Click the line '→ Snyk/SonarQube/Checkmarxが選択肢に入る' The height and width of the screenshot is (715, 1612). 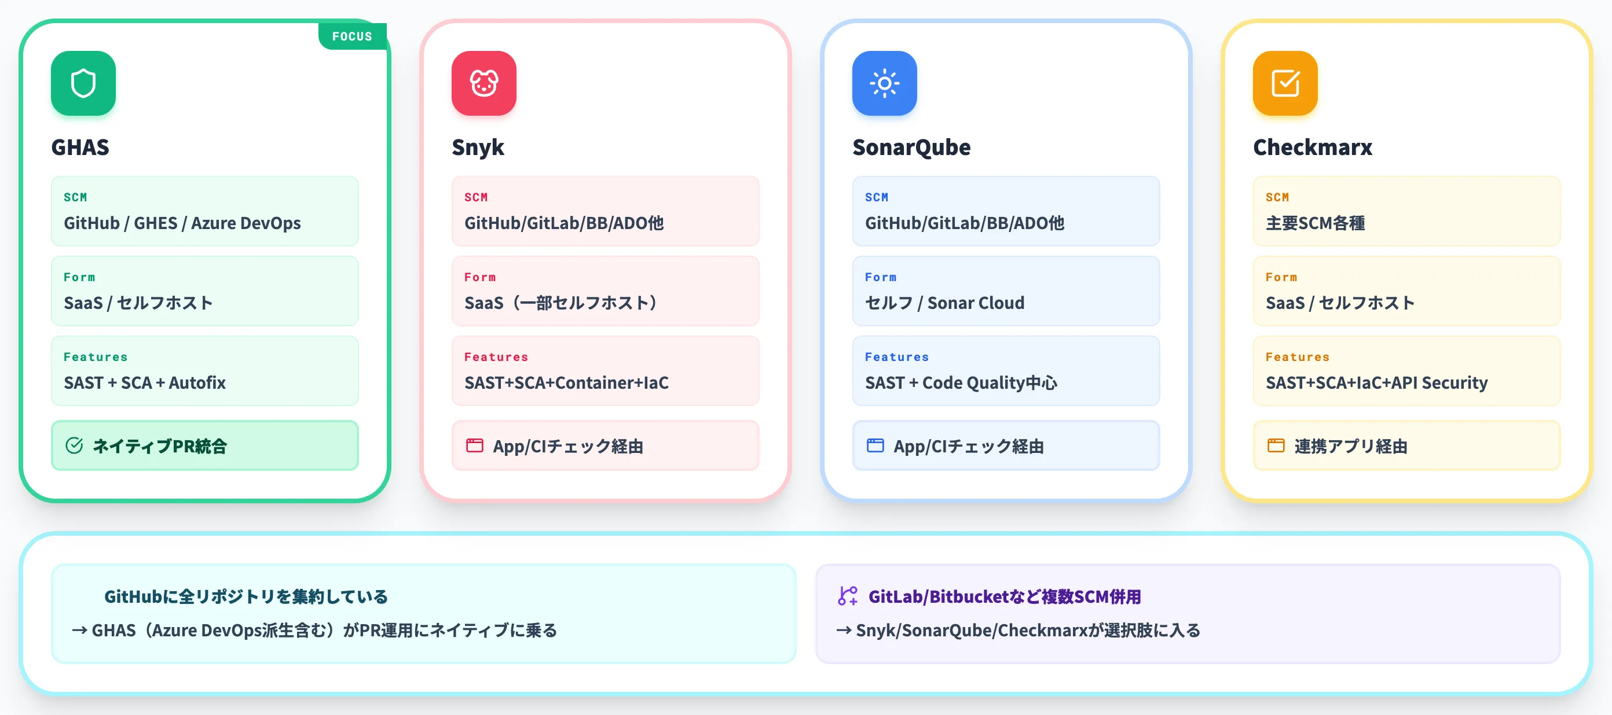tap(1018, 630)
